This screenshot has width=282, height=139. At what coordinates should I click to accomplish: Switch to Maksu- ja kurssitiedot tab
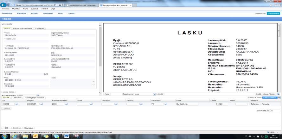(22, 28)
